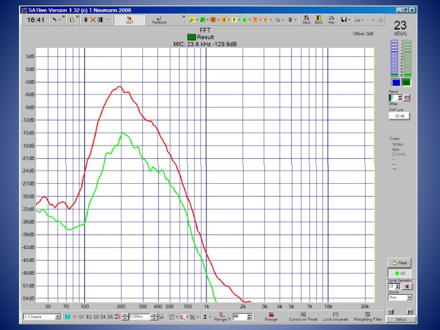Click the floppy disk save icon
The image size is (440, 330).
click(x=344, y=20)
